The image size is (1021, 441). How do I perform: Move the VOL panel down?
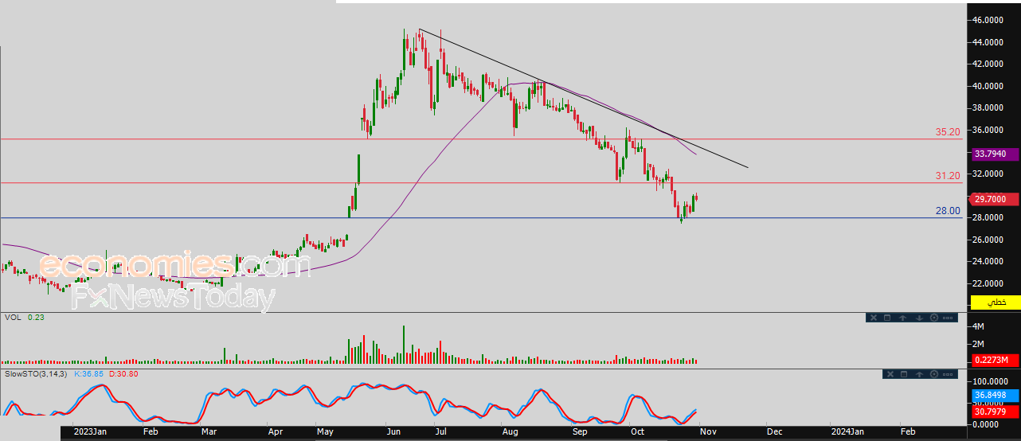pyautogui.click(x=919, y=318)
